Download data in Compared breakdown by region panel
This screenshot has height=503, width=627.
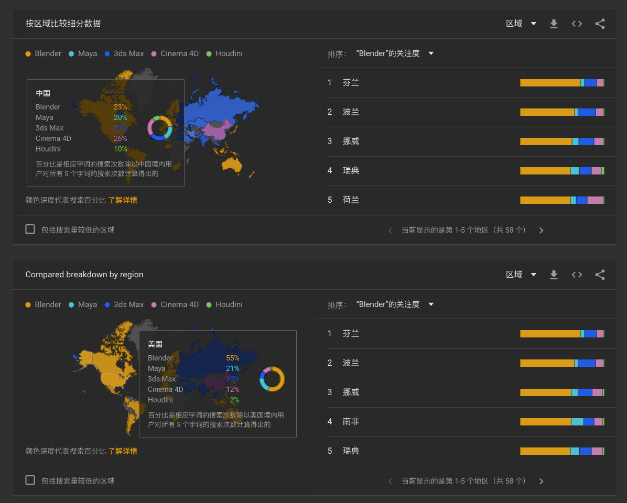554,275
